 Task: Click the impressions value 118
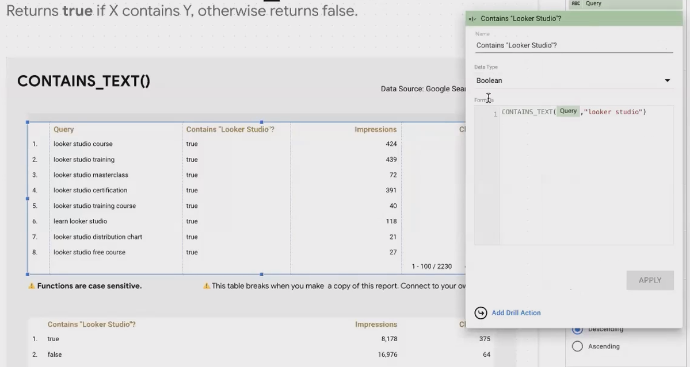391,221
